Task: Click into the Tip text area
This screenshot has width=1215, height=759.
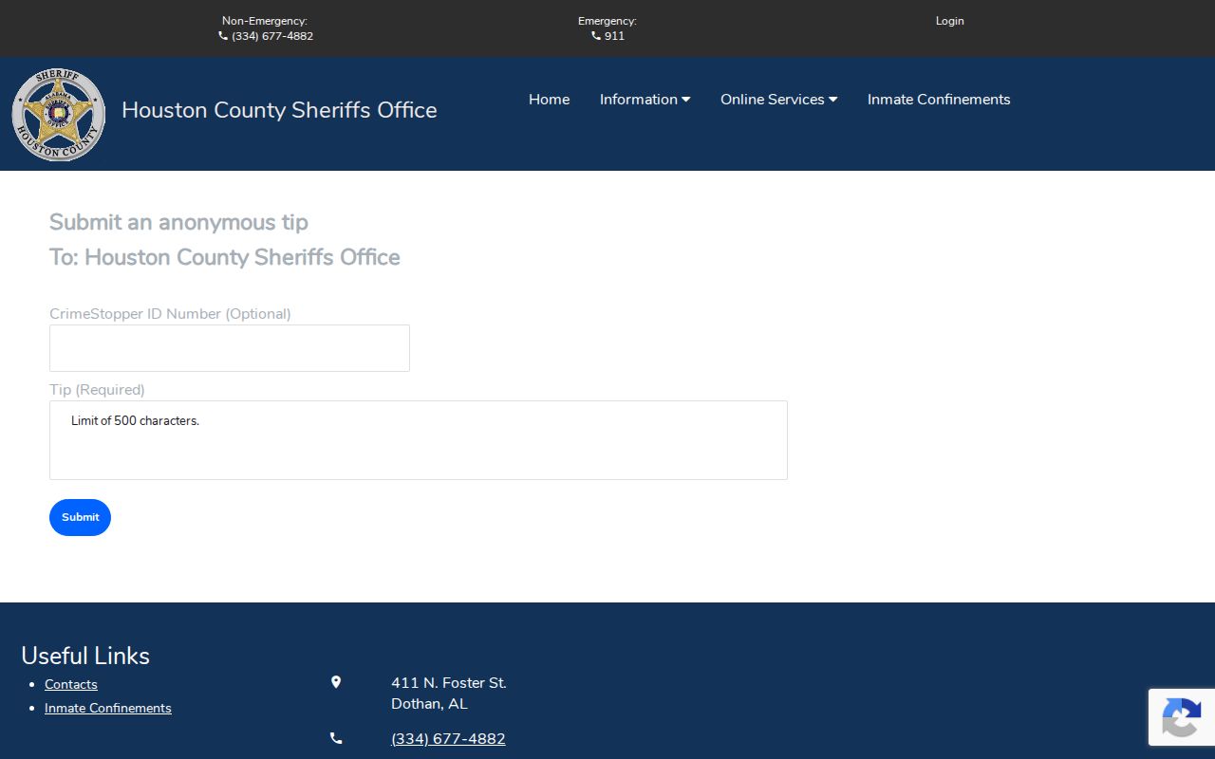Action: coord(419,440)
